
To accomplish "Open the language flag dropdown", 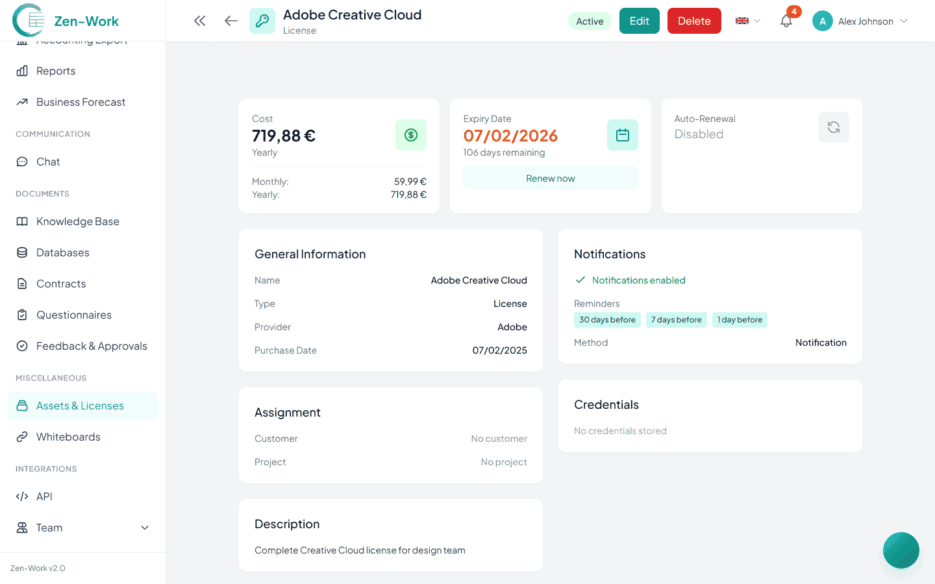I will click(747, 21).
